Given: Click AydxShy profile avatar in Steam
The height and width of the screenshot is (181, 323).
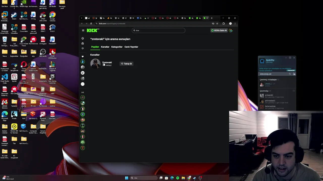Looking at the screenshot, I should 262,61.
